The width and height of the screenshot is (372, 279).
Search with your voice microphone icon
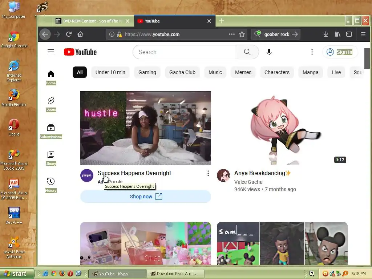pyautogui.click(x=269, y=52)
